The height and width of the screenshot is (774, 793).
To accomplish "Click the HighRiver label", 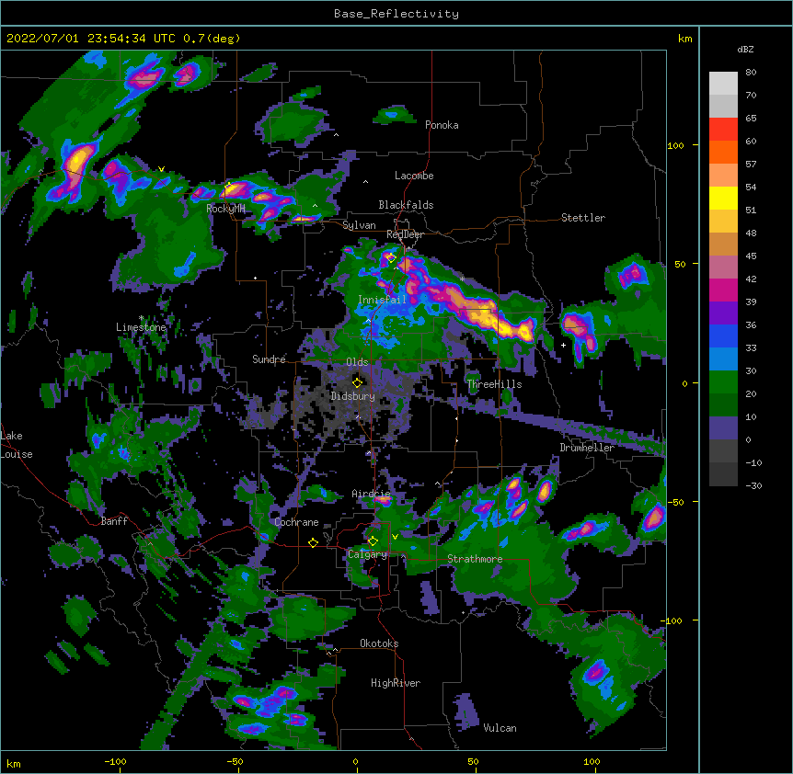I will (x=396, y=683).
